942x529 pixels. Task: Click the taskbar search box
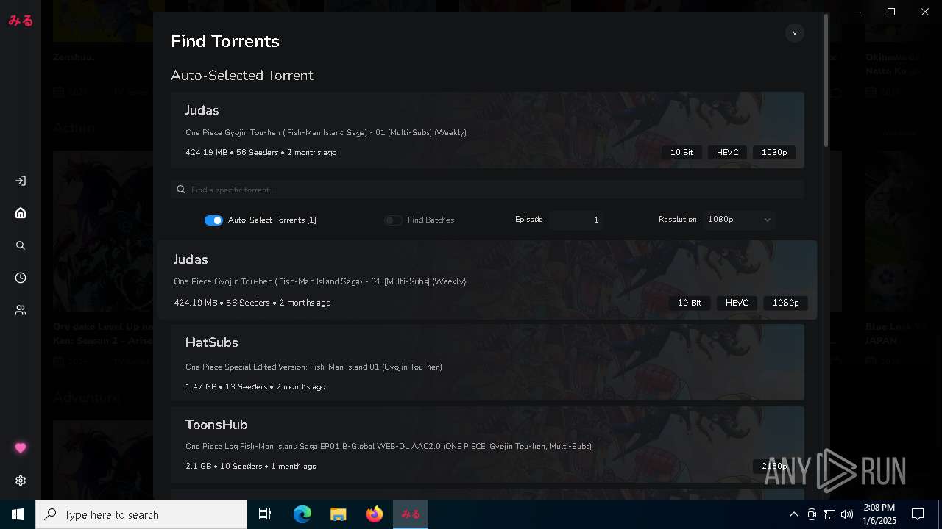[x=141, y=514]
